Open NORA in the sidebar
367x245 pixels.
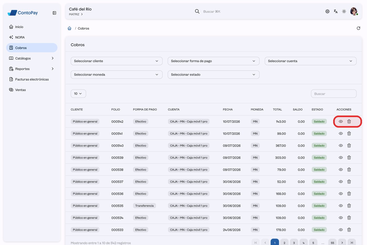[32, 37]
